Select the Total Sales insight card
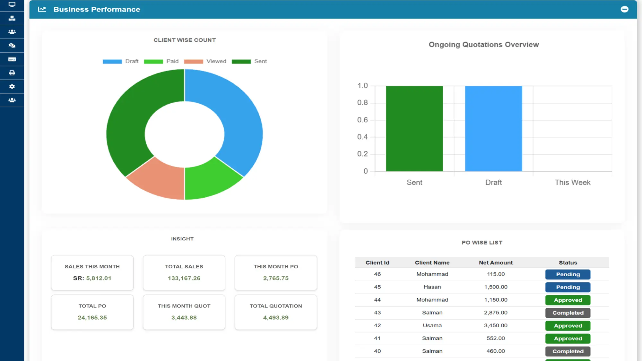Image resolution: width=642 pixels, height=361 pixels. click(x=184, y=272)
